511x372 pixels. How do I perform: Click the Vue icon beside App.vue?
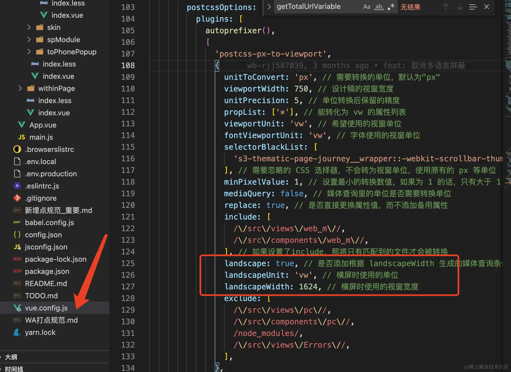[x=21, y=125]
